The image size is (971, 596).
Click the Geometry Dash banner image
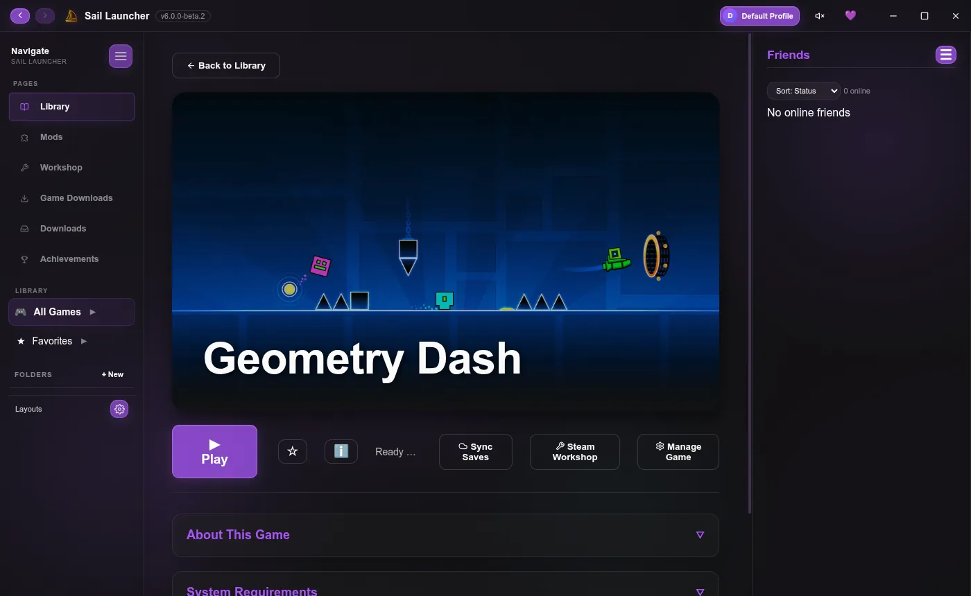point(445,252)
